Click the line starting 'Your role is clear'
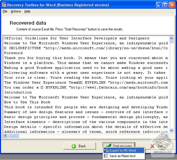This screenshot has width=177, height=160. (86, 78)
